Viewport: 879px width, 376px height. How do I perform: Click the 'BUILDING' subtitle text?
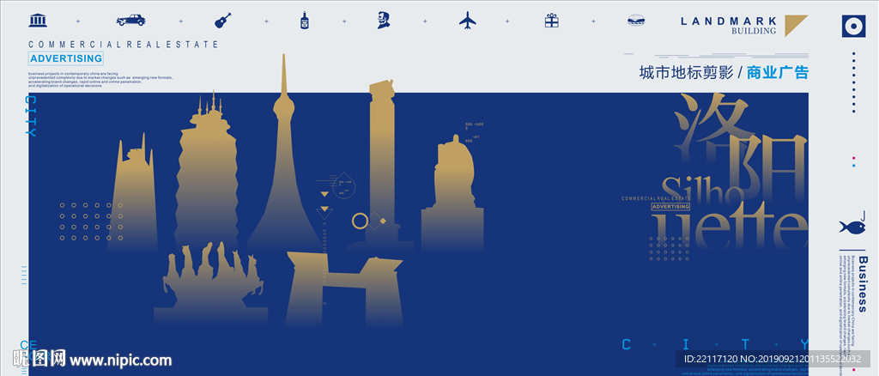754,32
